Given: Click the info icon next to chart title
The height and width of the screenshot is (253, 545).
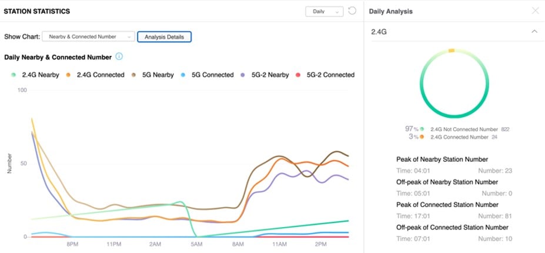Looking at the screenshot, I should [119, 56].
